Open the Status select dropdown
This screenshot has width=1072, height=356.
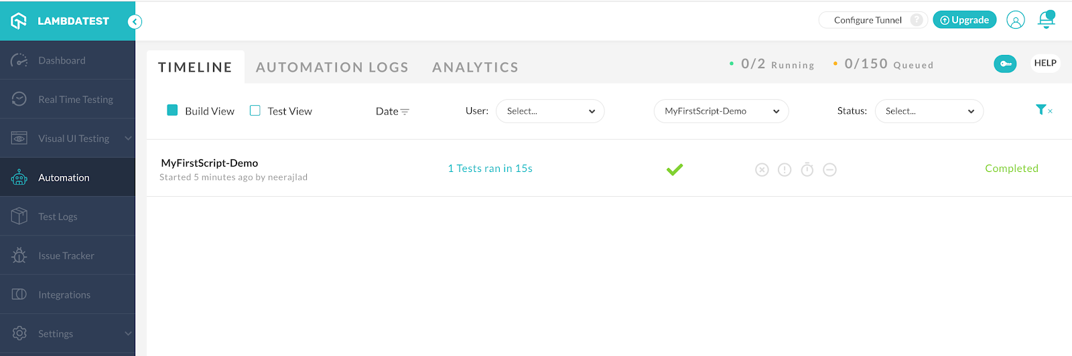(929, 111)
